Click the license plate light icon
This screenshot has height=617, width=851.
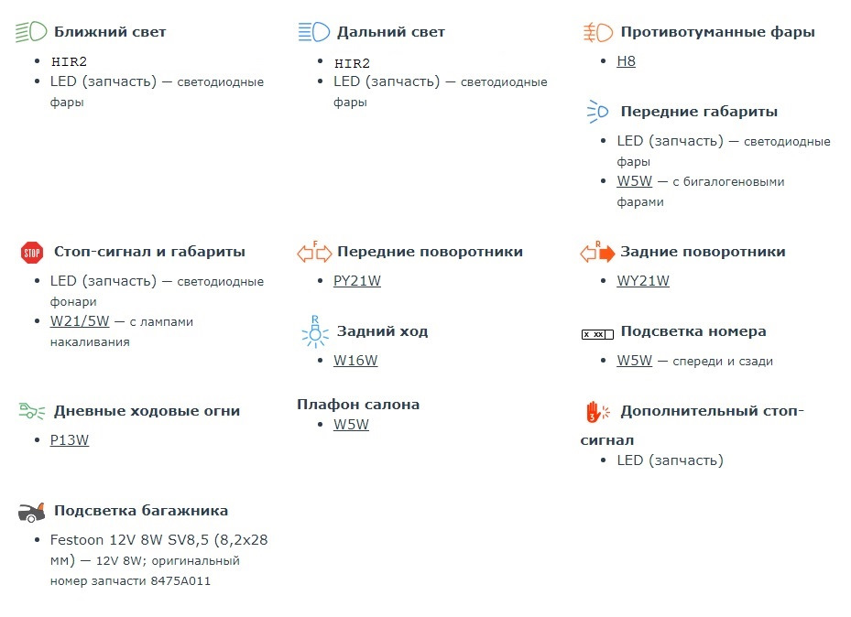click(597, 333)
